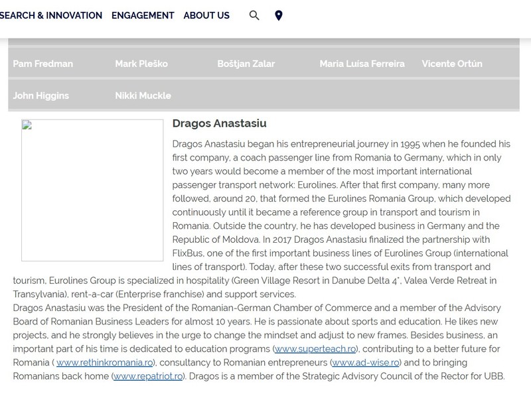Click the Dragos Anastasiu heading
The image size is (531, 398).
[x=220, y=123]
